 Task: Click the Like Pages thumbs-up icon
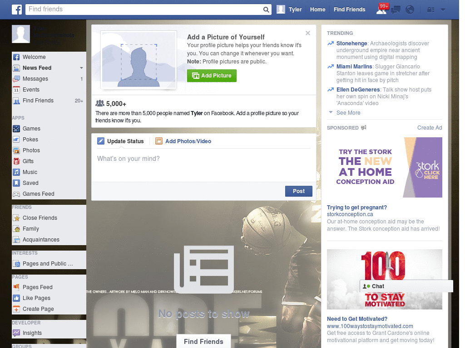pos(16,298)
